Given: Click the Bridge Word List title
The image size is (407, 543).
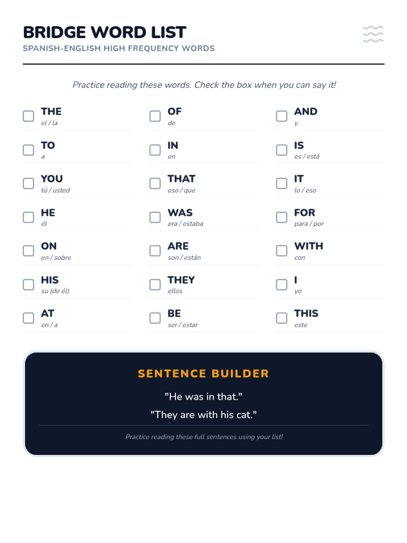Looking at the screenshot, I should [x=104, y=33].
